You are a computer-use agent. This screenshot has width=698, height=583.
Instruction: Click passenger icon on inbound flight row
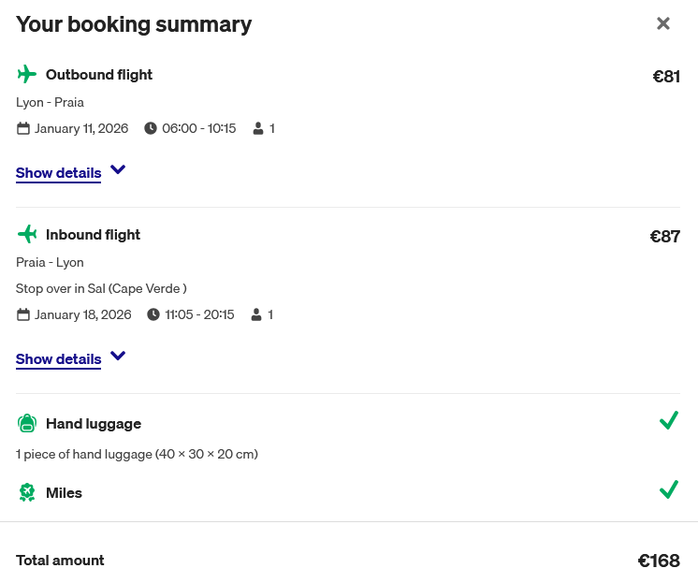coord(257,314)
